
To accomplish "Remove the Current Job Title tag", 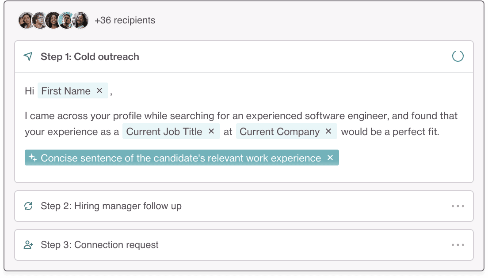I will click(x=211, y=131).
